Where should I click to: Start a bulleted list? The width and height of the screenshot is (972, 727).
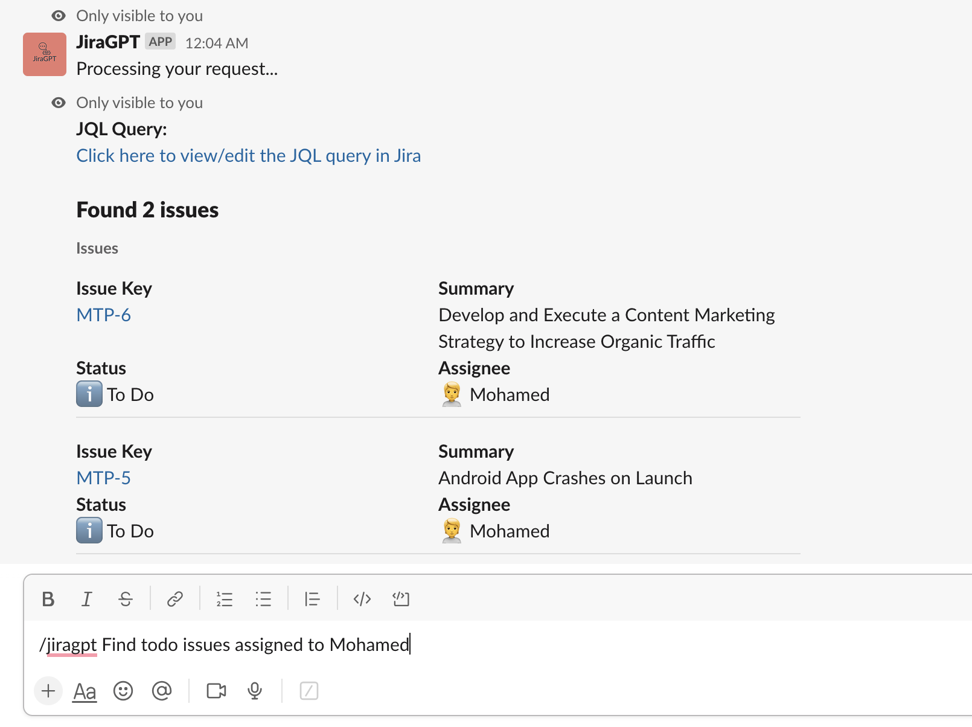click(x=263, y=599)
